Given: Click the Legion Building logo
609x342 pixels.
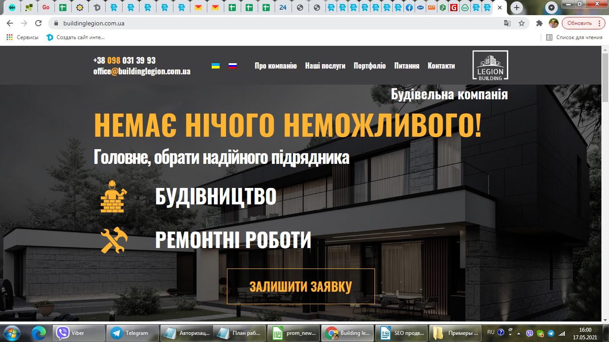Looking at the screenshot, I should (490, 65).
